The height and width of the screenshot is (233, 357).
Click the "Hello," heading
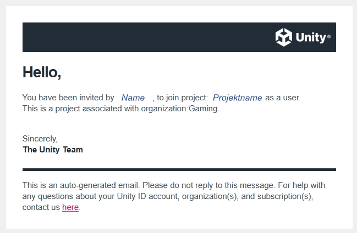click(42, 72)
